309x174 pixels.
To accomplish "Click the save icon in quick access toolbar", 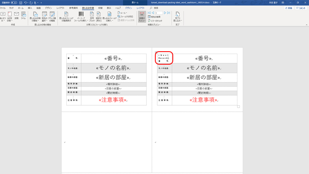I will tap(20, 2).
